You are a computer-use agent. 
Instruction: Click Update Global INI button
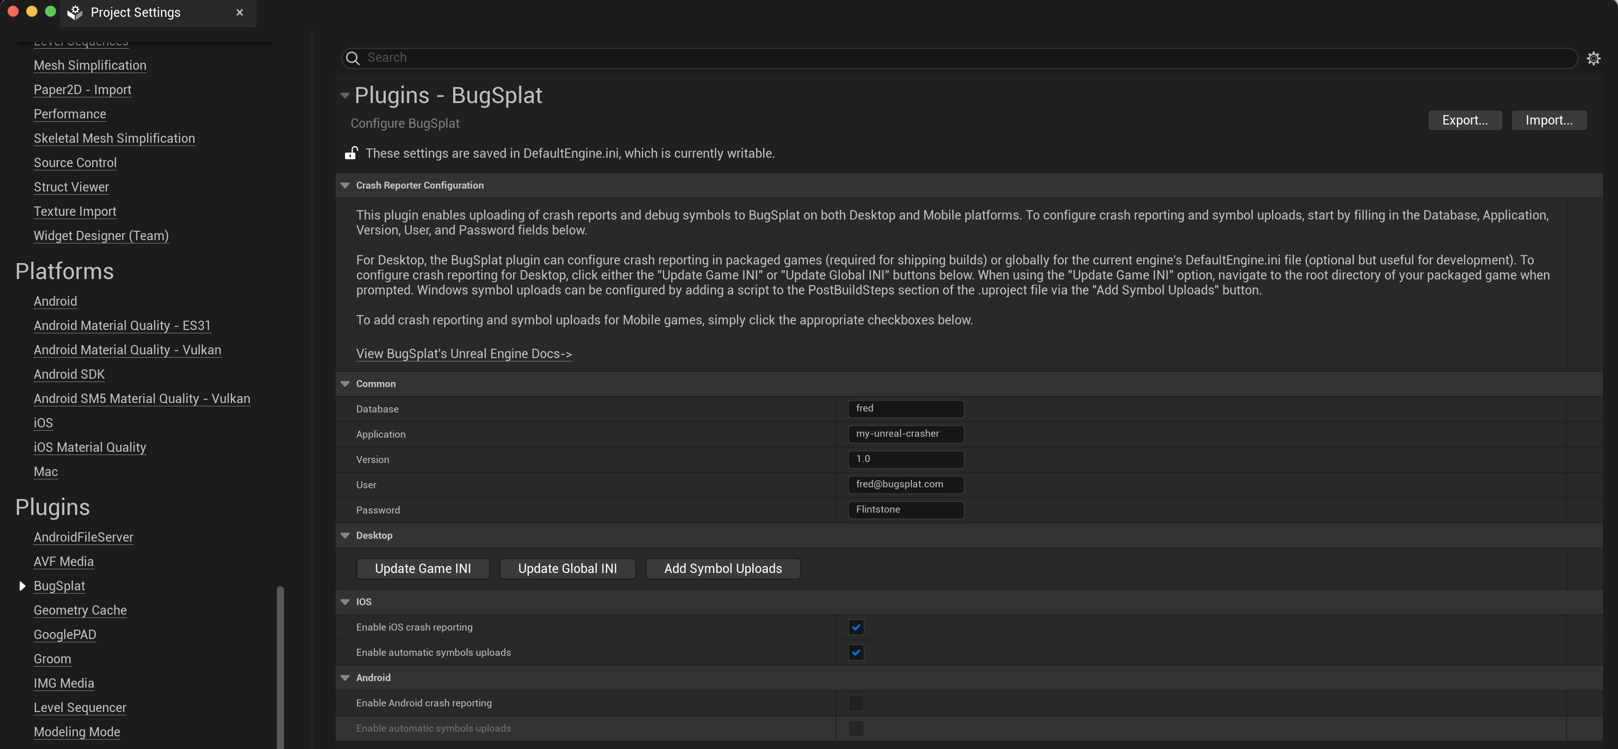click(567, 568)
